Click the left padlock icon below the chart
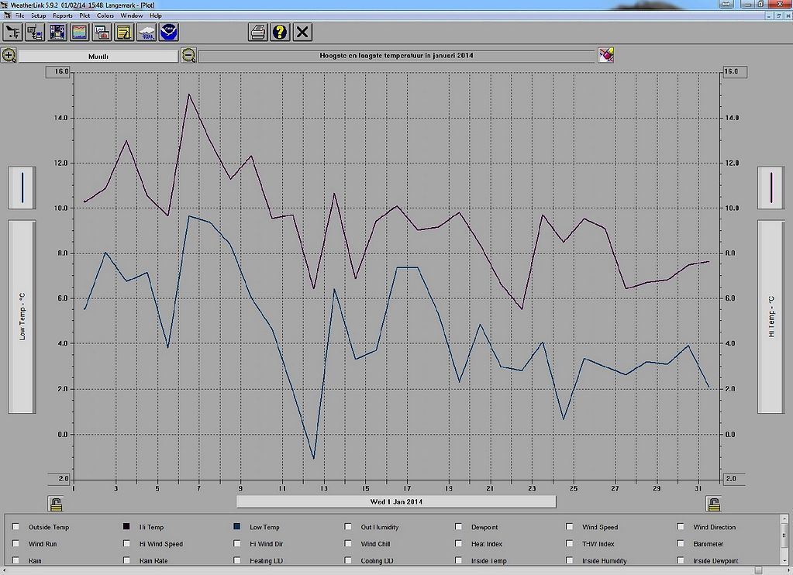The width and height of the screenshot is (793, 575). (55, 504)
